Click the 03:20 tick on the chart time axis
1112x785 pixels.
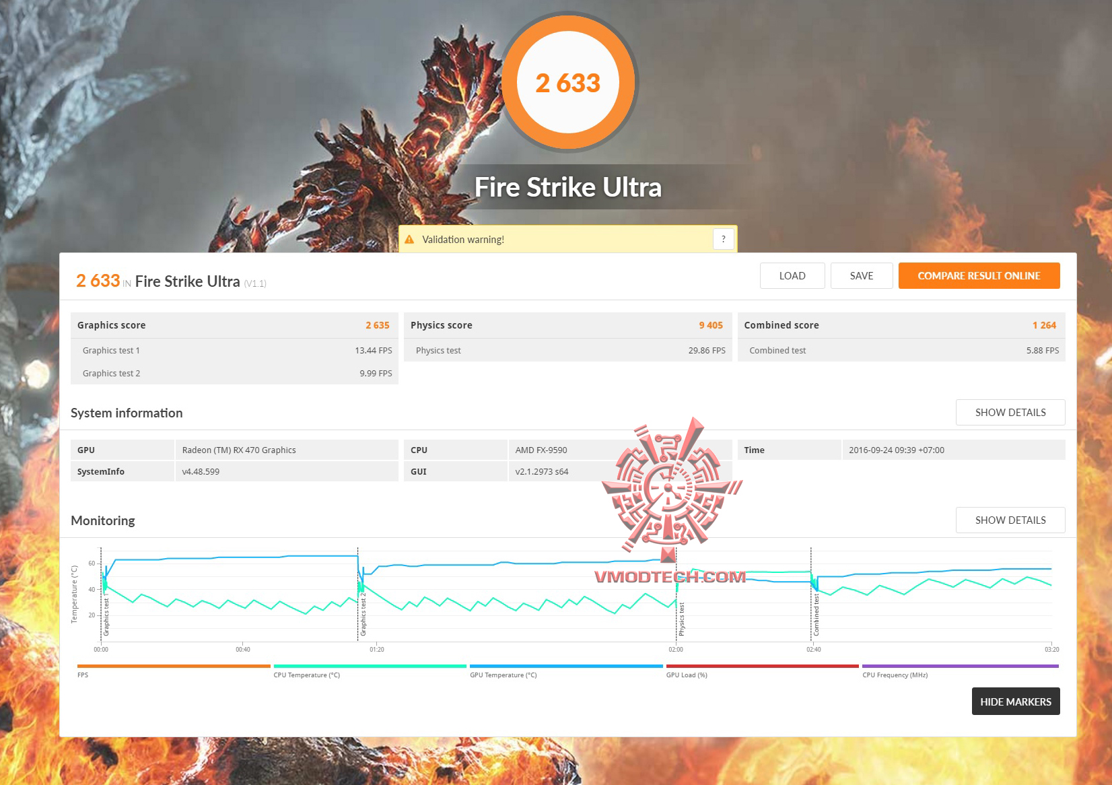[x=1052, y=650]
